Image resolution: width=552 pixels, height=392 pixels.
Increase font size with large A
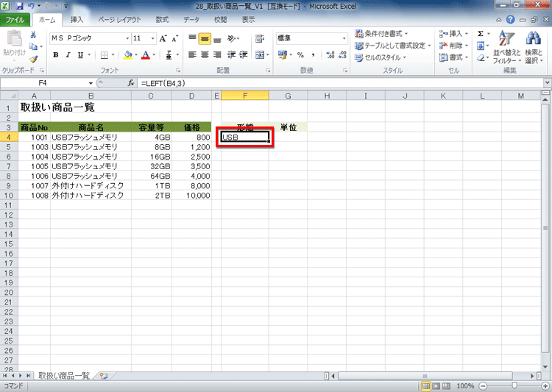coord(163,38)
